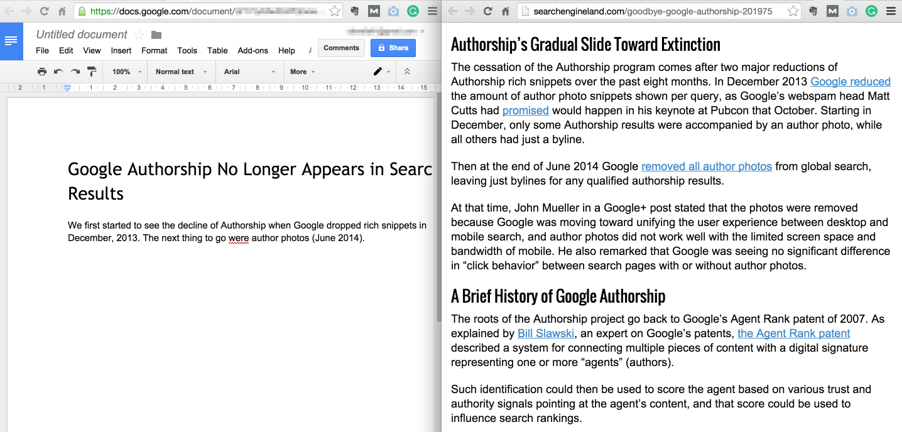Click the blue Share button
902x432 pixels.
[393, 48]
